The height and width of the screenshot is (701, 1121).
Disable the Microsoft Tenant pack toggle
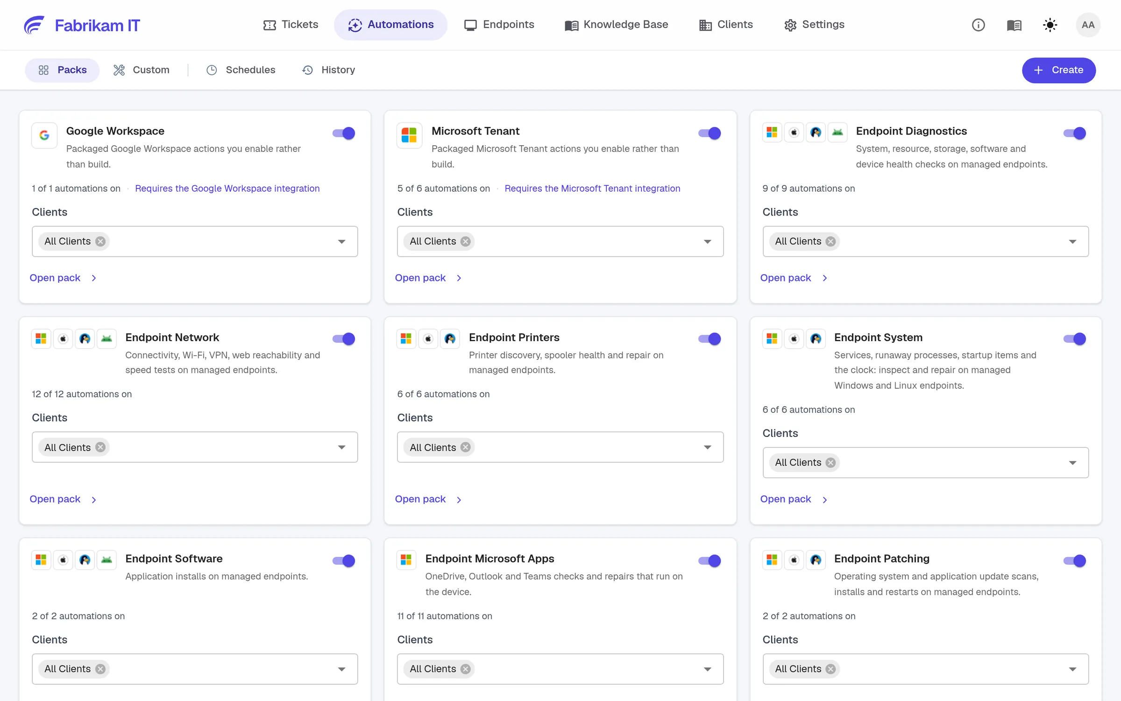click(x=709, y=133)
